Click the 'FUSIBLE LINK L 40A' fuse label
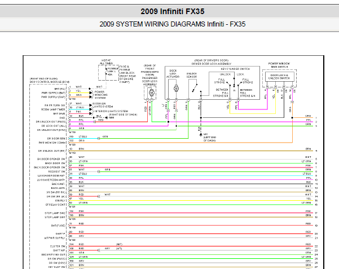 [113, 72]
